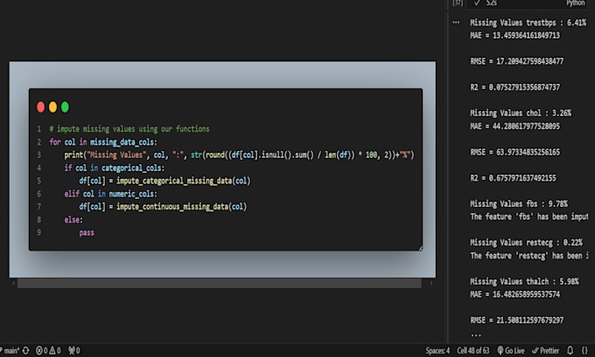Click the resize handle of the code box

(x=421, y=249)
